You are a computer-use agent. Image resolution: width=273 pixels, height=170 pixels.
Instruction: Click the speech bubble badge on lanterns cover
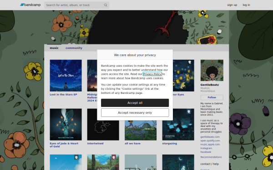[190, 62]
